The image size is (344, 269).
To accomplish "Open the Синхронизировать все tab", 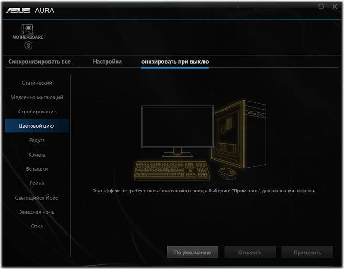I will coord(40,62).
